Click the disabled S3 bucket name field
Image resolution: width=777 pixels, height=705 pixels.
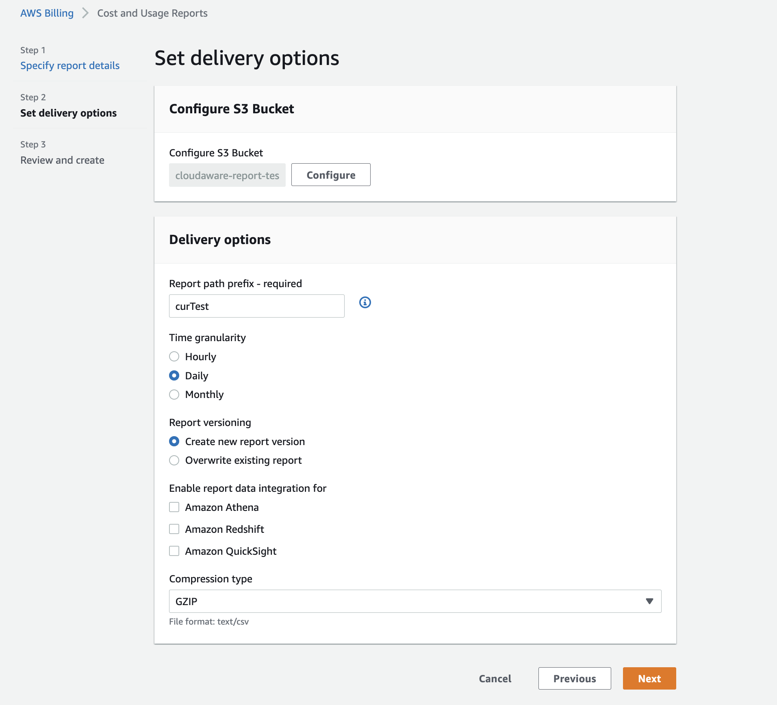(x=227, y=175)
